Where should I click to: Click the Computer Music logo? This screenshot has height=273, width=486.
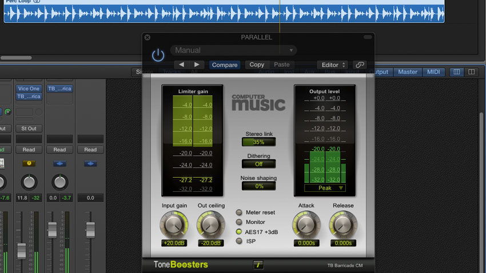point(258,102)
